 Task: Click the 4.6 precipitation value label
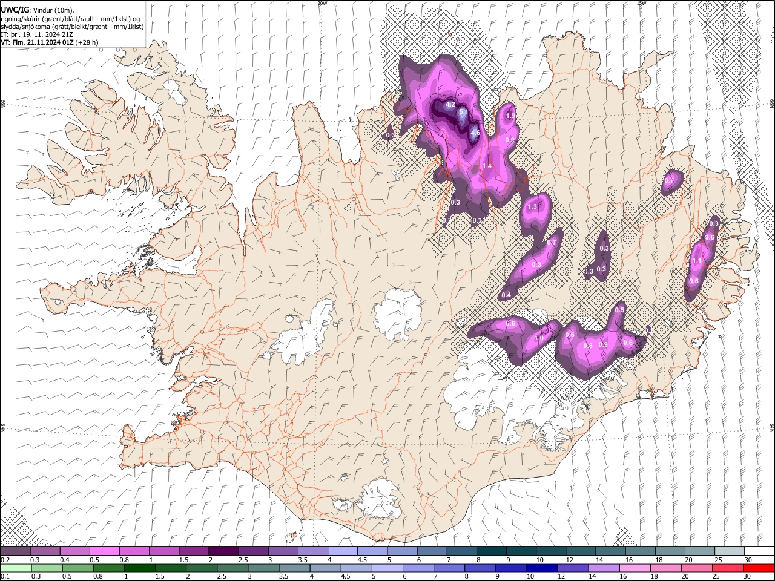[475, 133]
